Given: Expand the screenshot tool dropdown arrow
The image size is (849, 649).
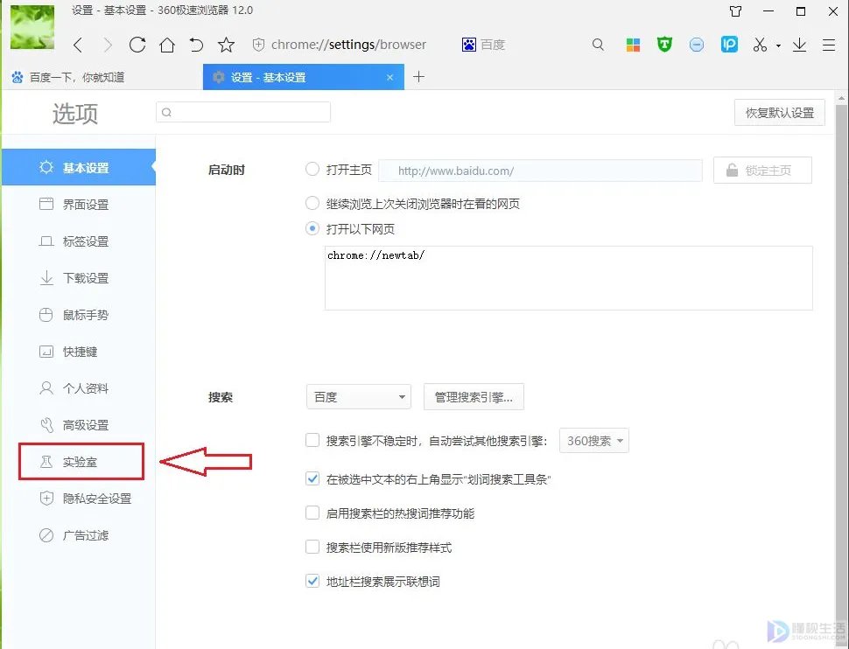Looking at the screenshot, I should point(778,46).
